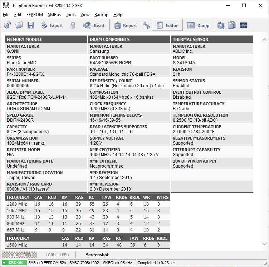
Task: Click the '1067 MHz' frequency row
Action: pos(88,210)
